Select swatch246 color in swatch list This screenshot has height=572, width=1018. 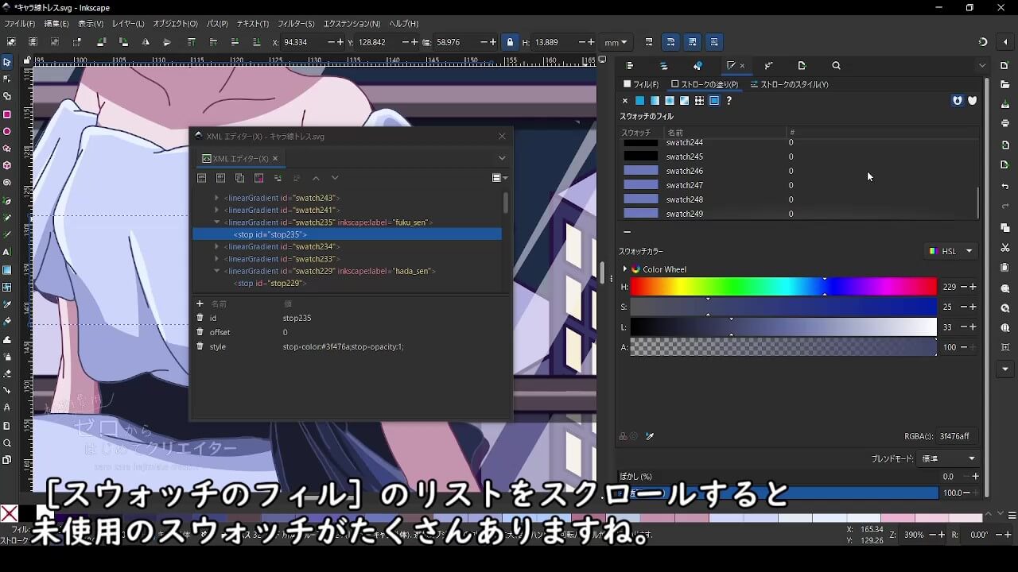(x=641, y=171)
